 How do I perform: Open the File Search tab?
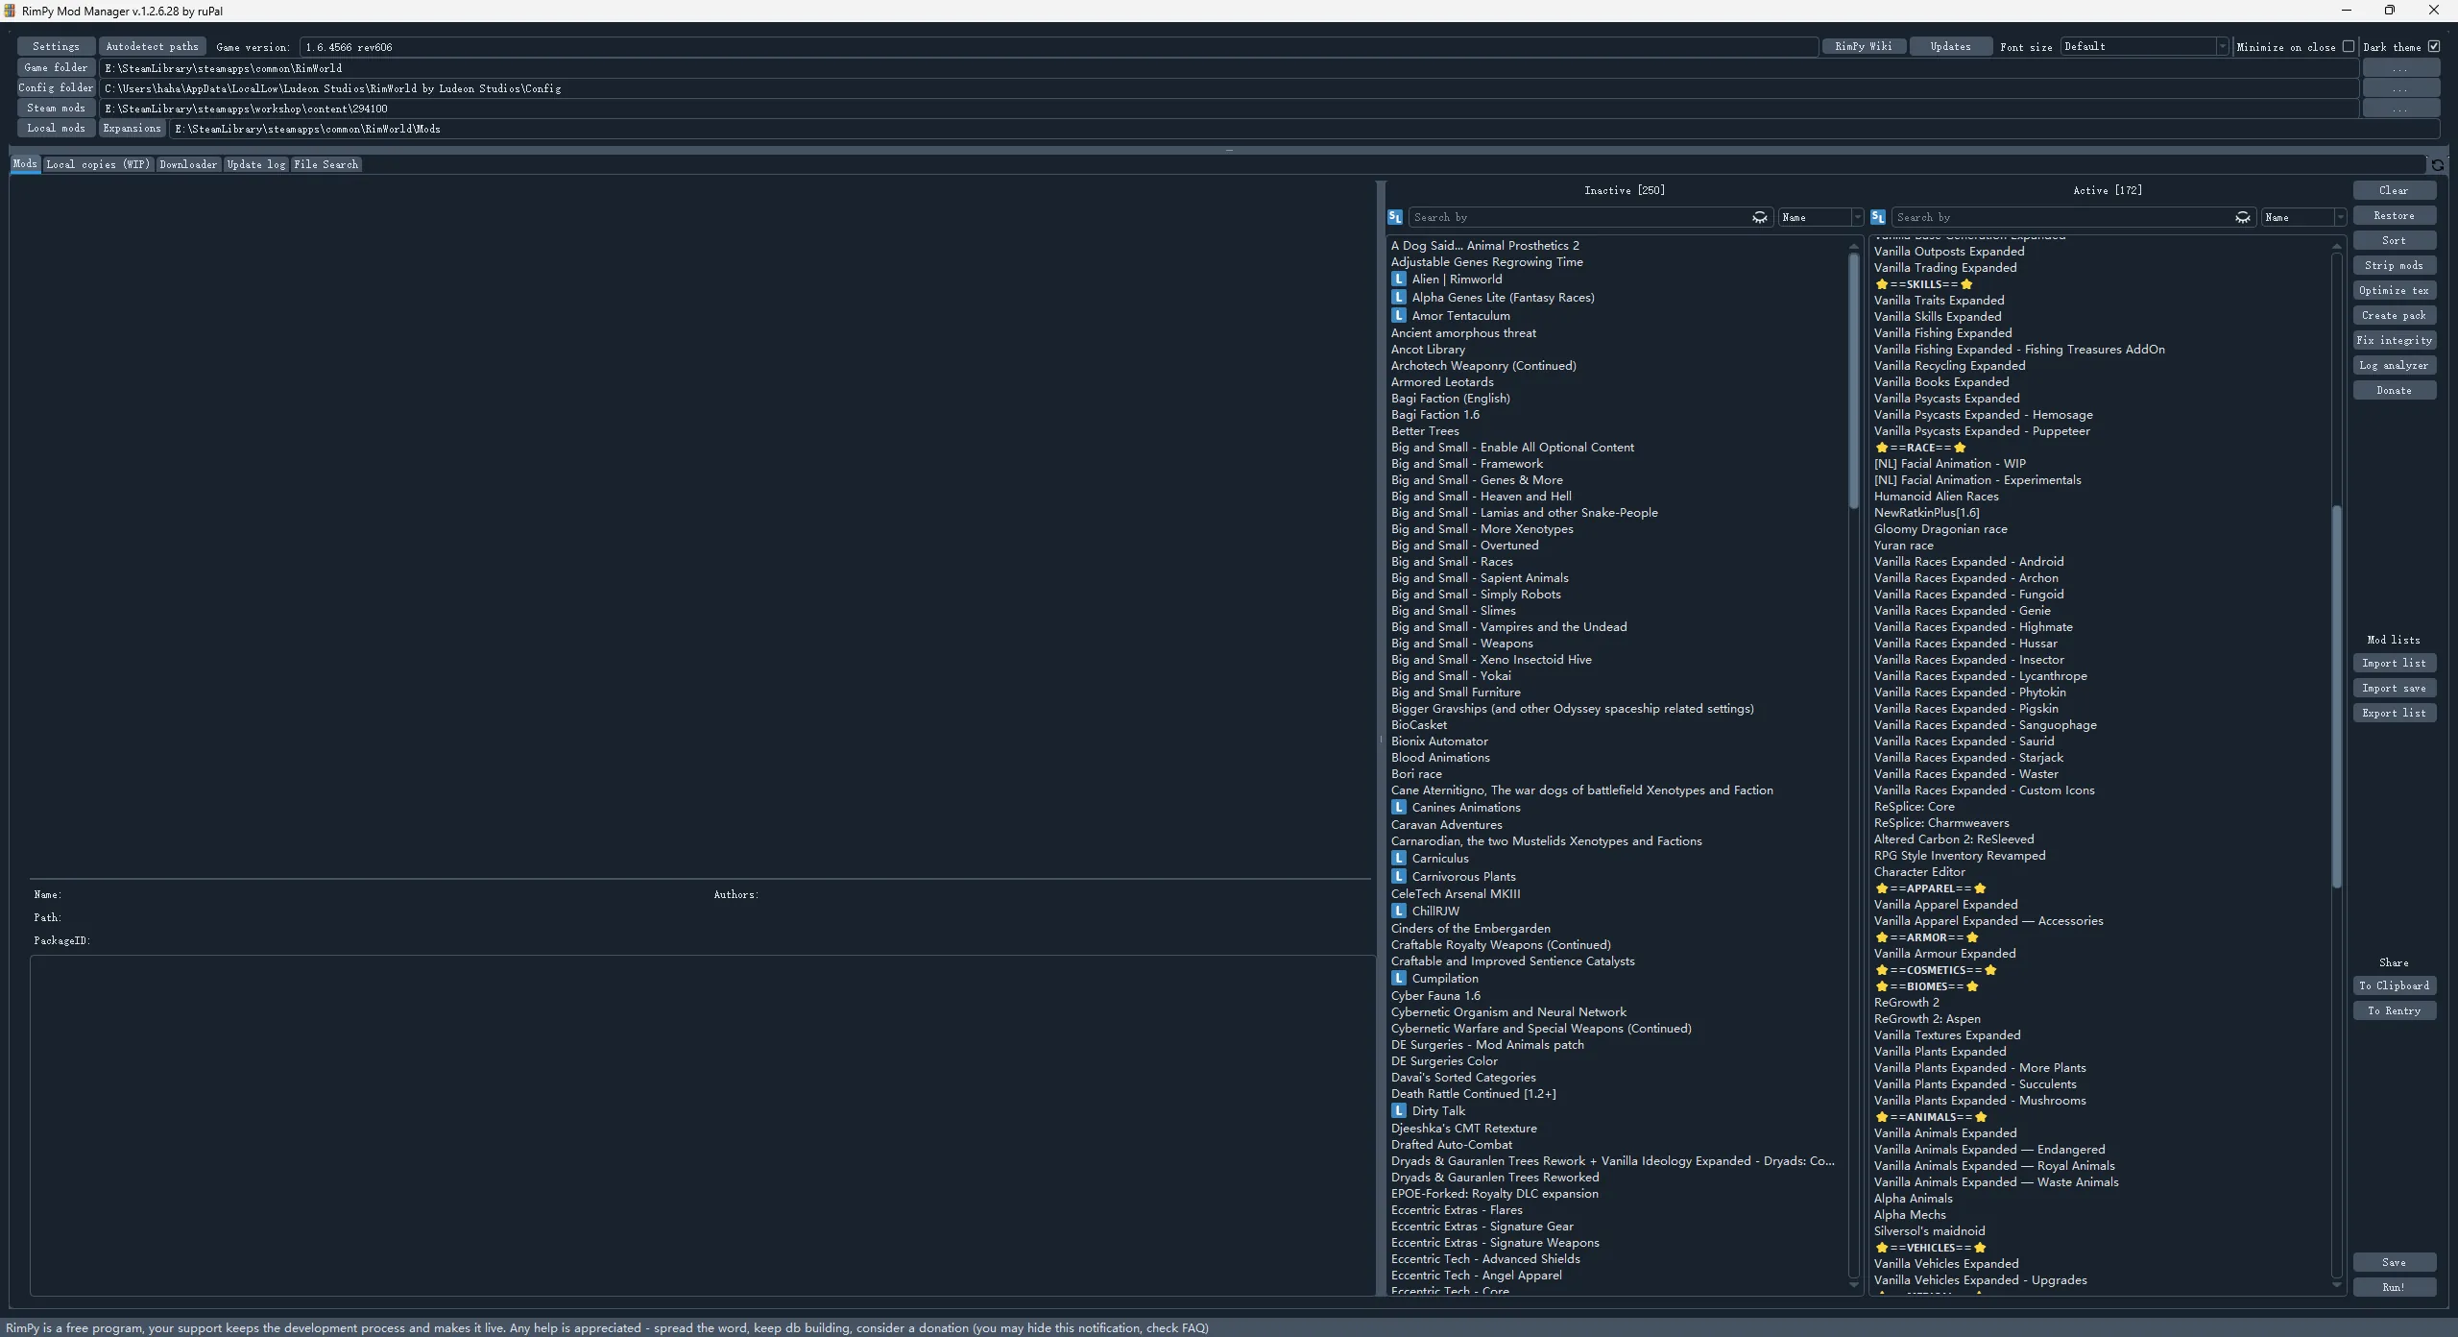[x=325, y=164]
